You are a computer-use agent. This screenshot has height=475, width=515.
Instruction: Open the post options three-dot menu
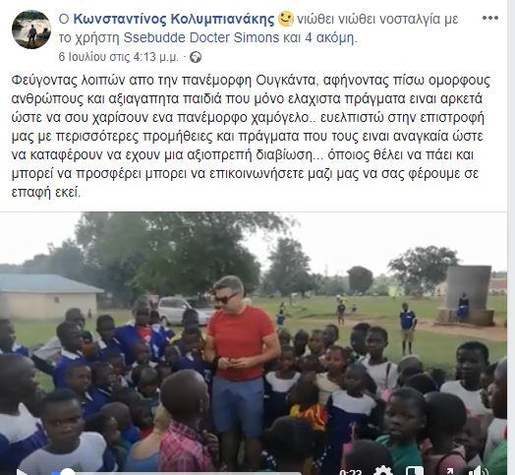(x=490, y=18)
